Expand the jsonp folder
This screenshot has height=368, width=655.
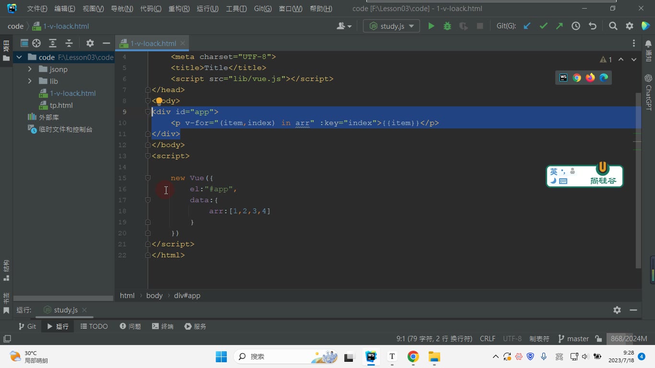pos(30,69)
